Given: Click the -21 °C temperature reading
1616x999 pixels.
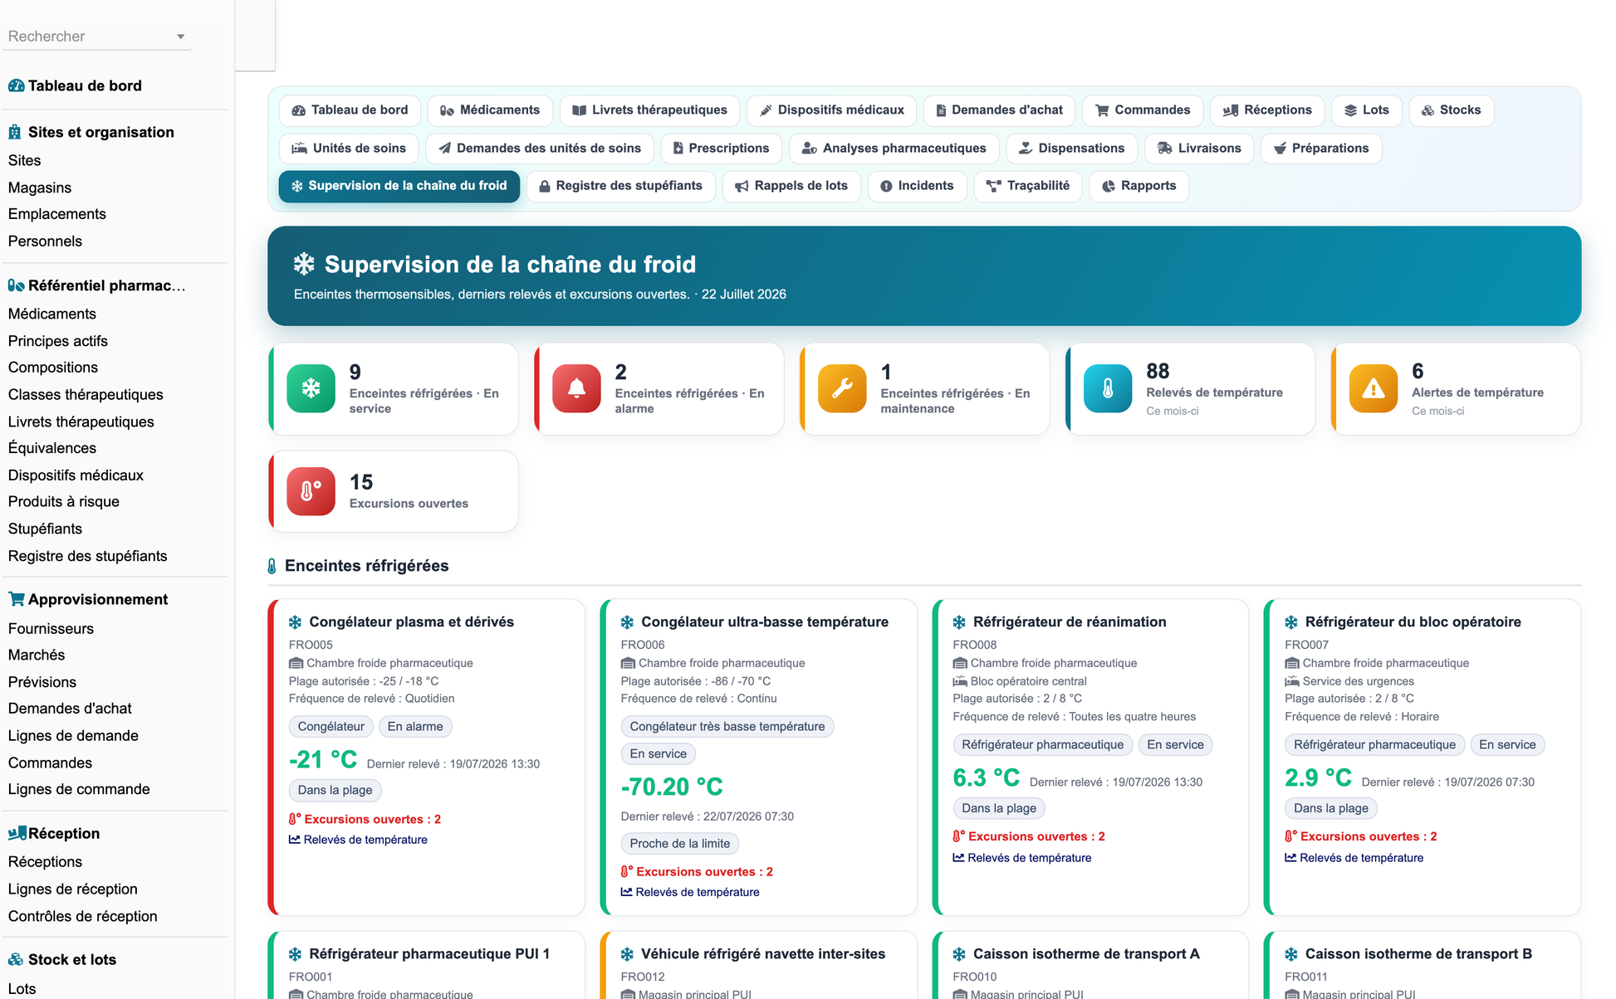Looking at the screenshot, I should tap(323, 760).
